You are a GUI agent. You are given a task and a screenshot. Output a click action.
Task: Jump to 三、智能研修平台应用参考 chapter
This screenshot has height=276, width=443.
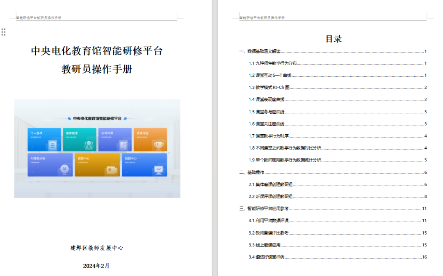[x=266, y=209]
